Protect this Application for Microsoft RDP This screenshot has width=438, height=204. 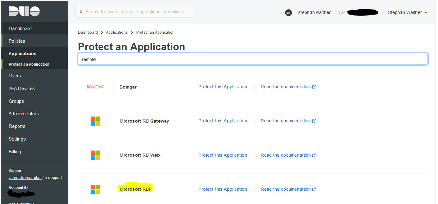point(223,189)
